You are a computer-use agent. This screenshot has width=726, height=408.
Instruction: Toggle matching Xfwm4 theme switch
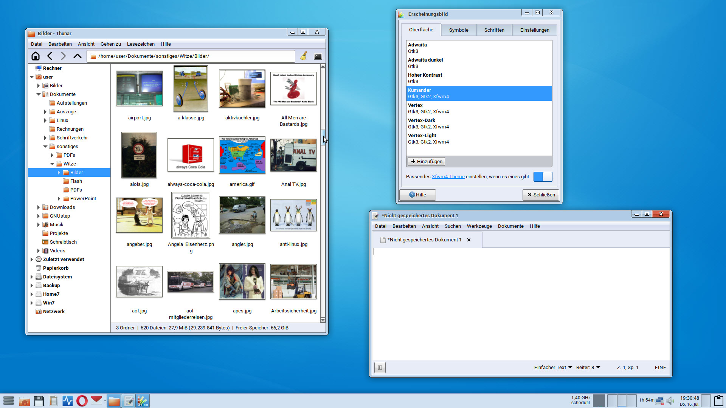[x=543, y=176]
